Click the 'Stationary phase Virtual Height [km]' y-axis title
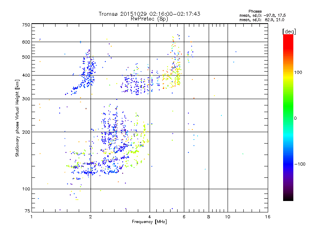315x236 pixels. click(x=17, y=118)
